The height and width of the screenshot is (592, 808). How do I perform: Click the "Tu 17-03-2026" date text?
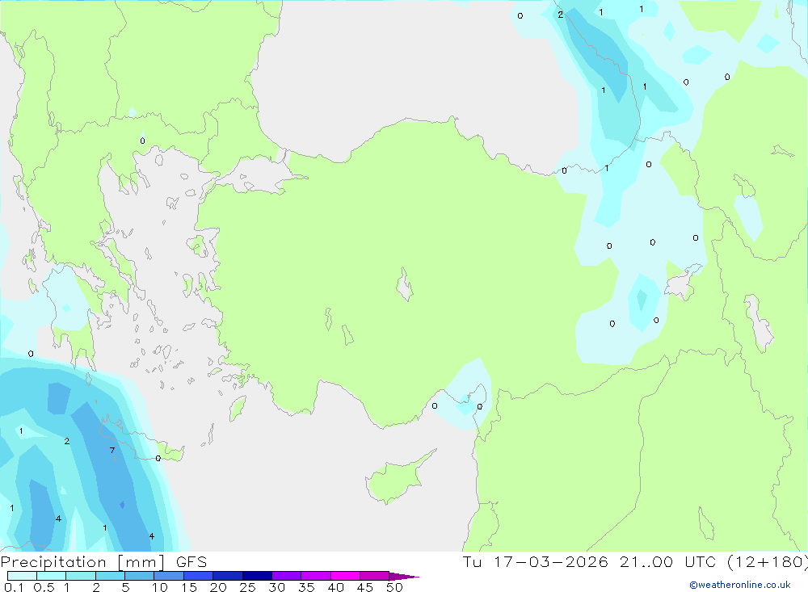pos(536,561)
